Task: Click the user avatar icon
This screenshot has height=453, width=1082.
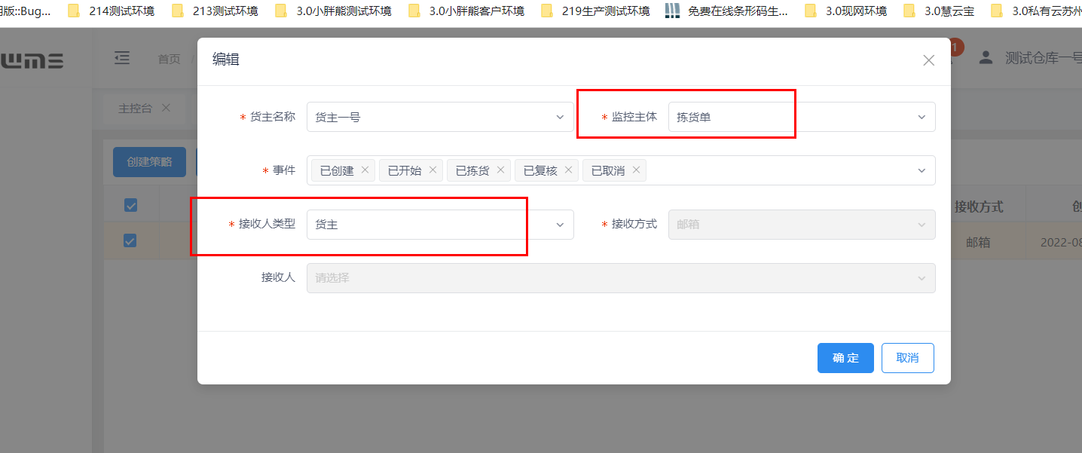Action: pyautogui.click(x=986, y=58)
